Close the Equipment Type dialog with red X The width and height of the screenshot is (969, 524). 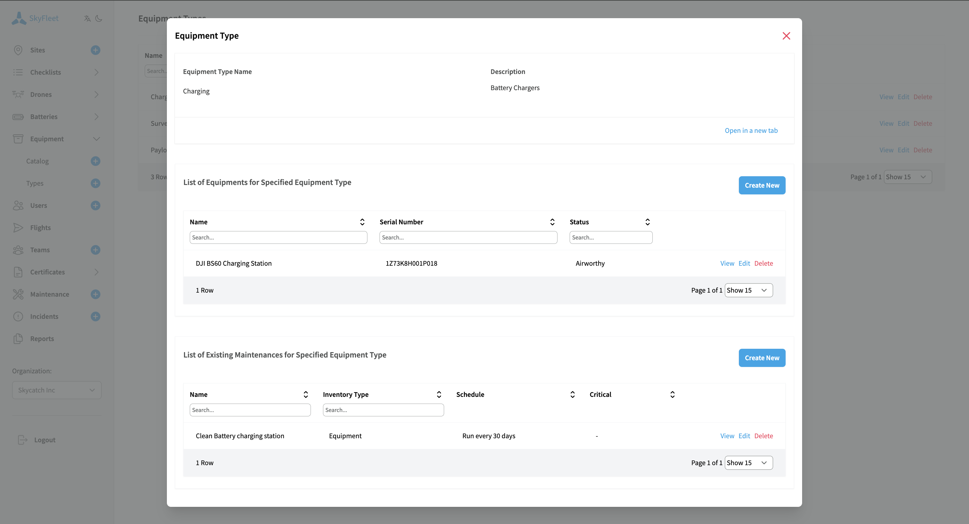pyautogui.click(x=786, y=36)
